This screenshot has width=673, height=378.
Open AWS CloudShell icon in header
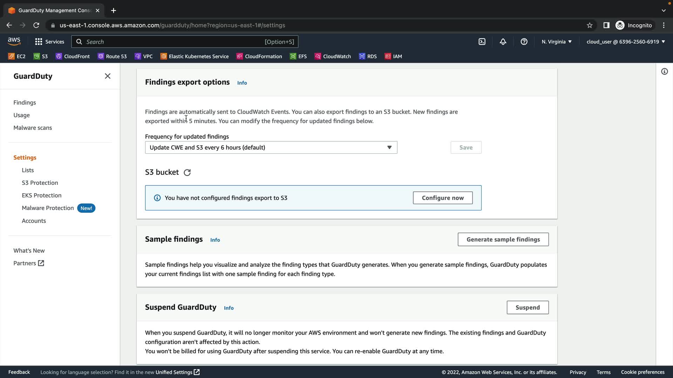pyautogui.click(x=482, y=42)
